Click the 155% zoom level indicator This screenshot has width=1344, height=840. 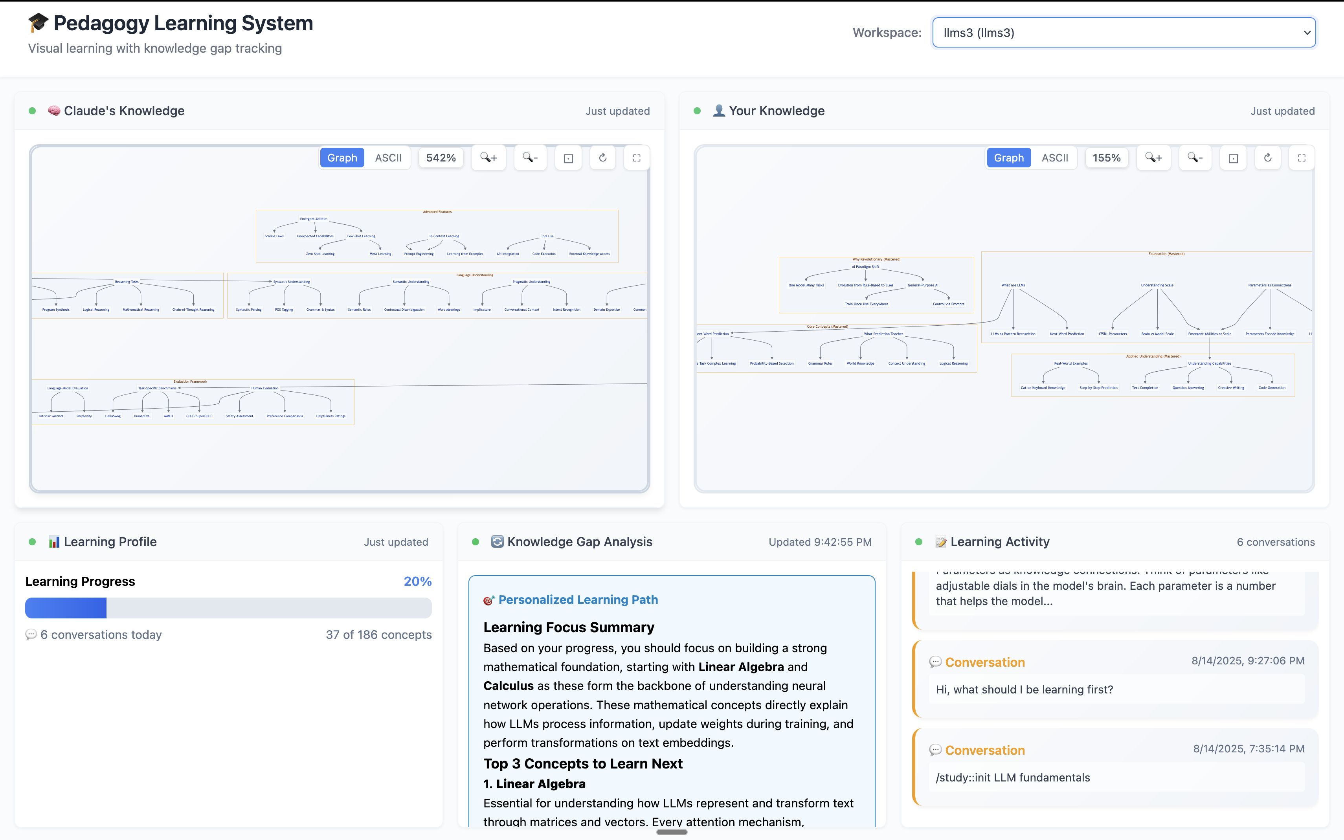coord(1106,158)
